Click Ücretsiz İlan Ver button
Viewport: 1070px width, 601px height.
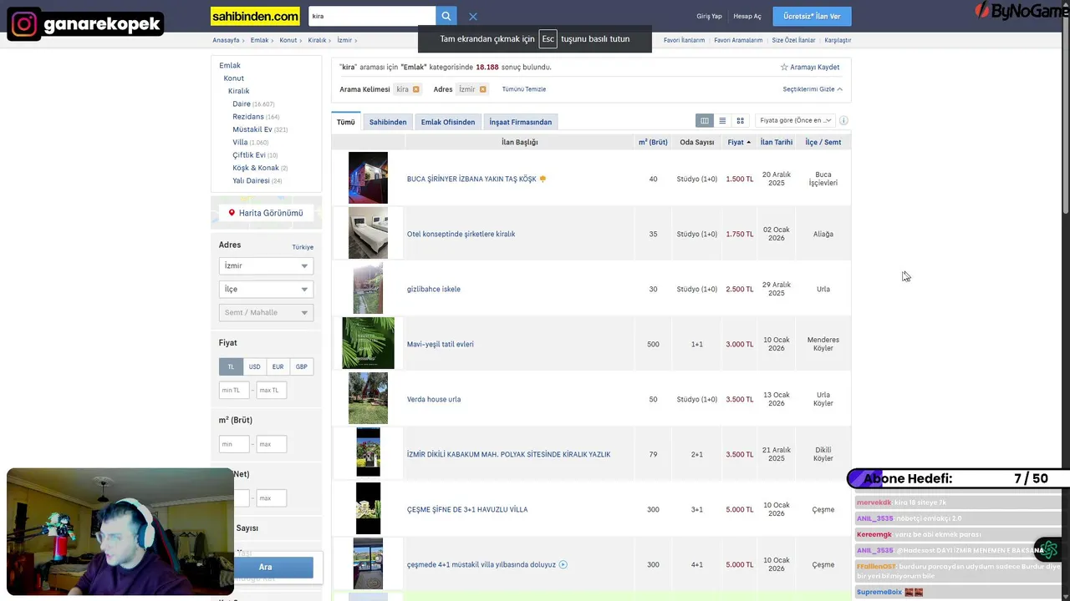pos(812,16)
